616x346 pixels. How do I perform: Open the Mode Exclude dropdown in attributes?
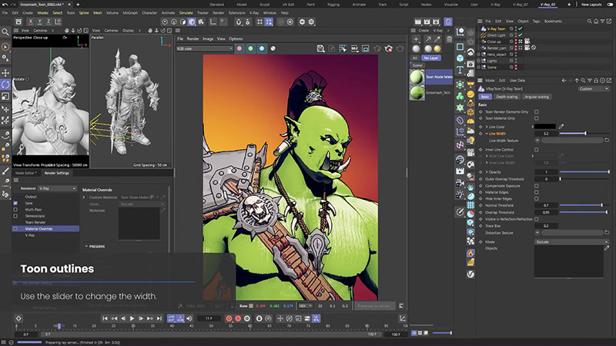(571, 241)
